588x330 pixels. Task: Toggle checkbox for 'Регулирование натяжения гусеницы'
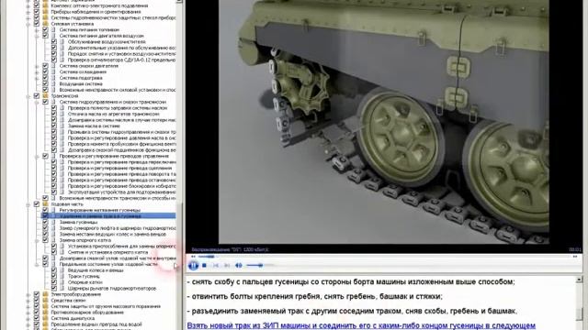[x=45, y=210]
